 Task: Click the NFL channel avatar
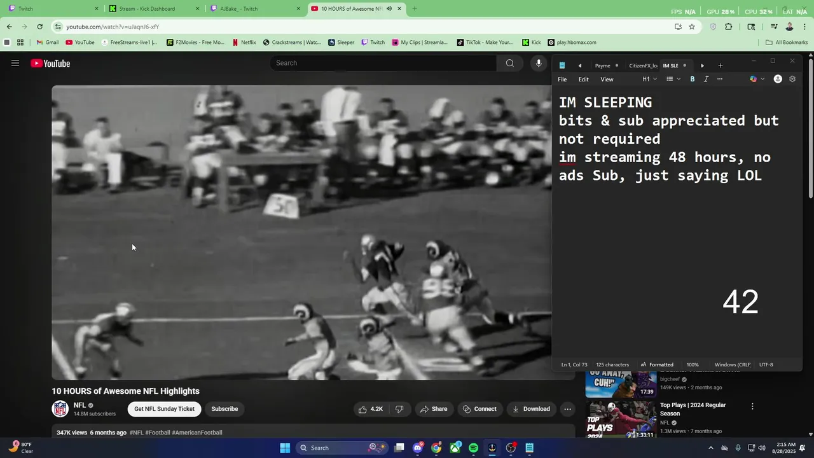60,409
